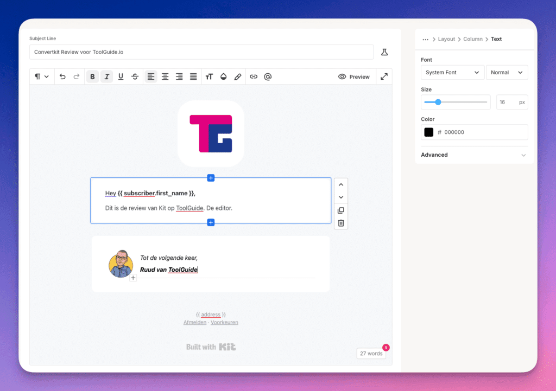
Task: Preview the email
Action: pyautogui.click(x=353, y=76)
